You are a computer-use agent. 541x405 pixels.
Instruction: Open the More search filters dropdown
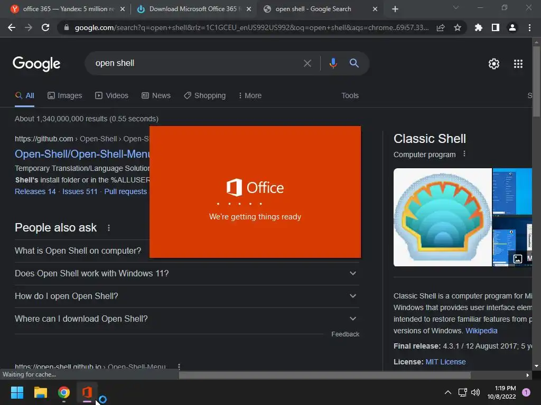(x=250, y=96)
